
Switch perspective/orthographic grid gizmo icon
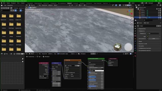(x=132, y=25)
